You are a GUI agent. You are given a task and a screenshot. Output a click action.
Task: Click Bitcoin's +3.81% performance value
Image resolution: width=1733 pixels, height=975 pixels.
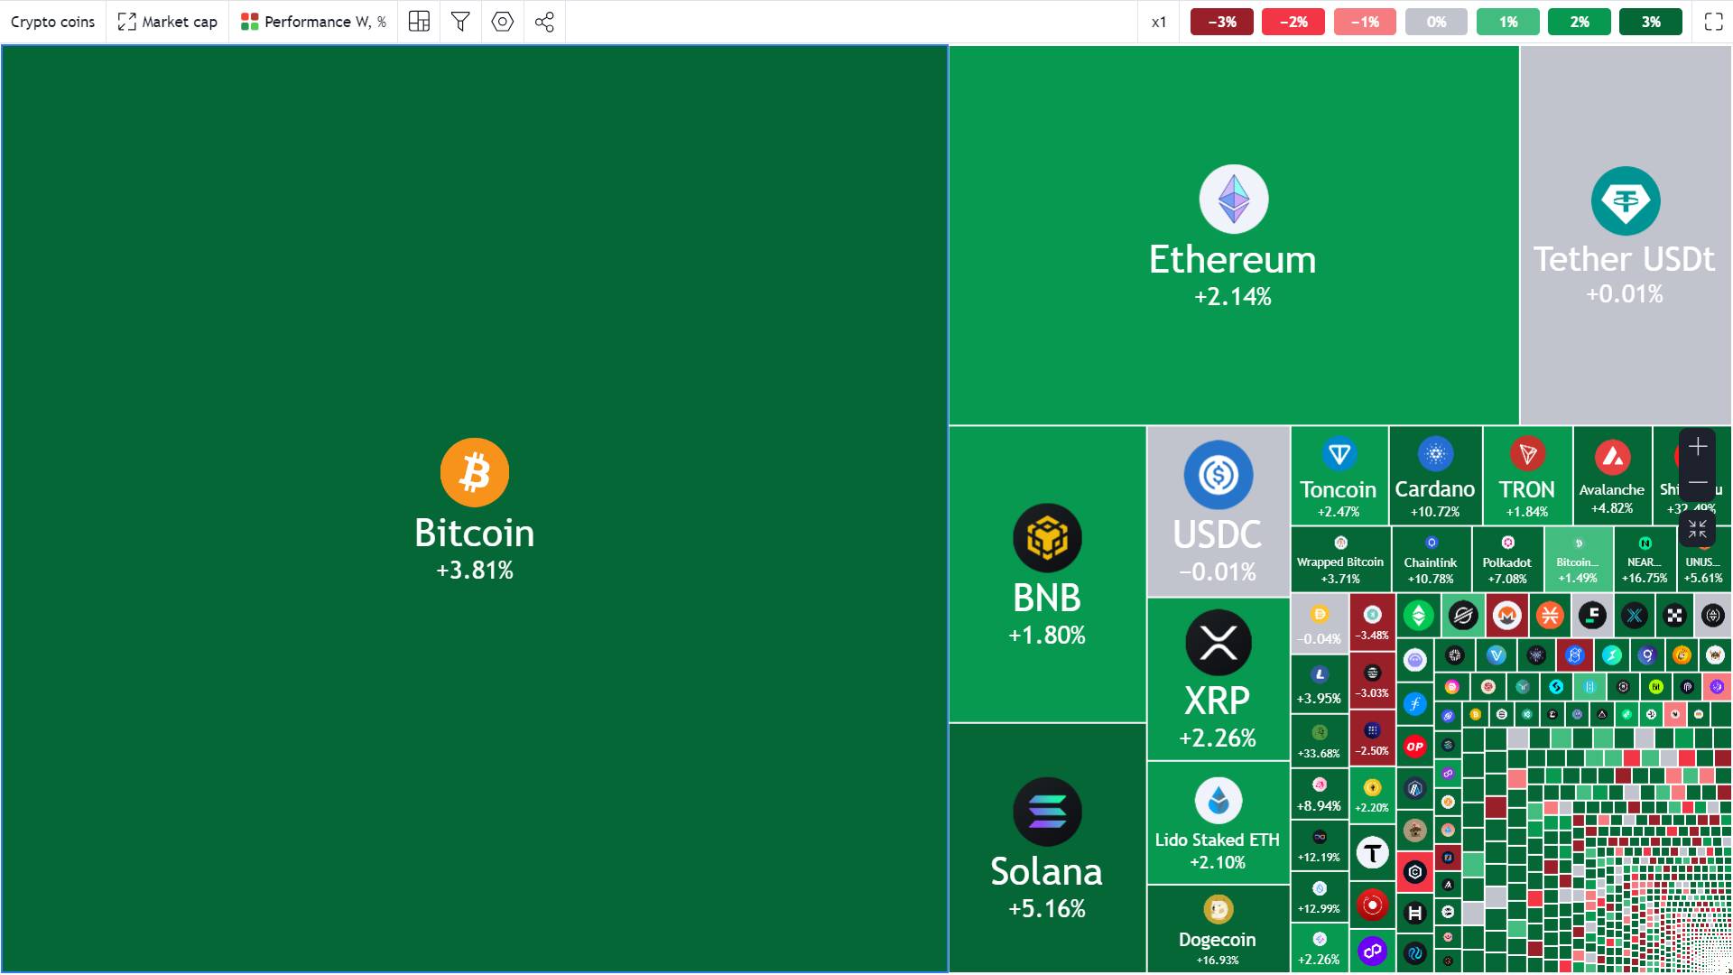click(x=475, y=571)
